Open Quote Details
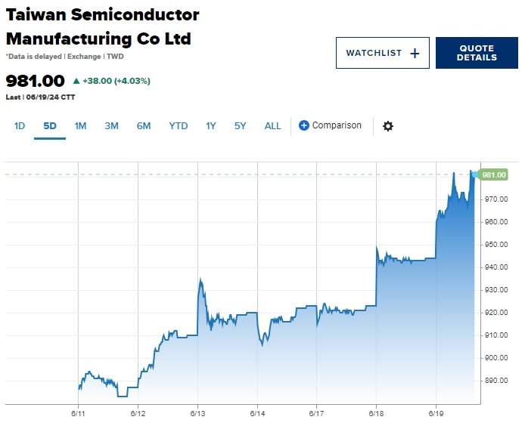 click(x=477, y=53)
